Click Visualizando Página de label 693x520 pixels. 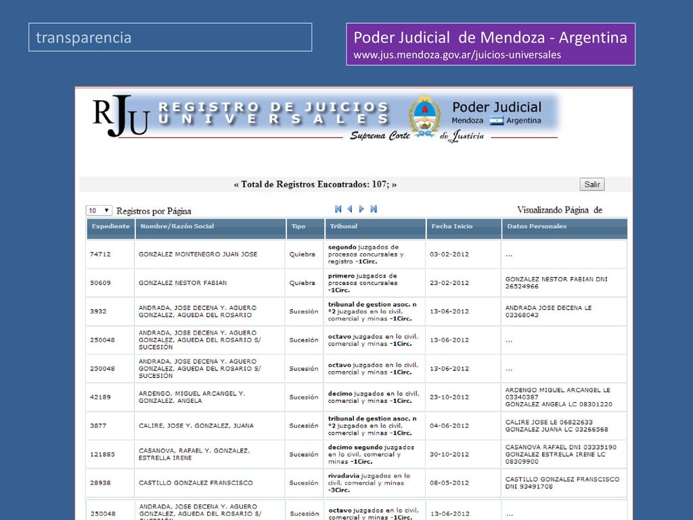(560, 210)
